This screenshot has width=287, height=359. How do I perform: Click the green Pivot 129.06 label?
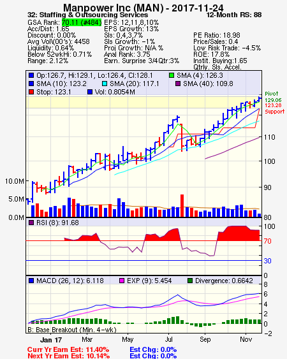pyautogui.click(x=273, y=97)
